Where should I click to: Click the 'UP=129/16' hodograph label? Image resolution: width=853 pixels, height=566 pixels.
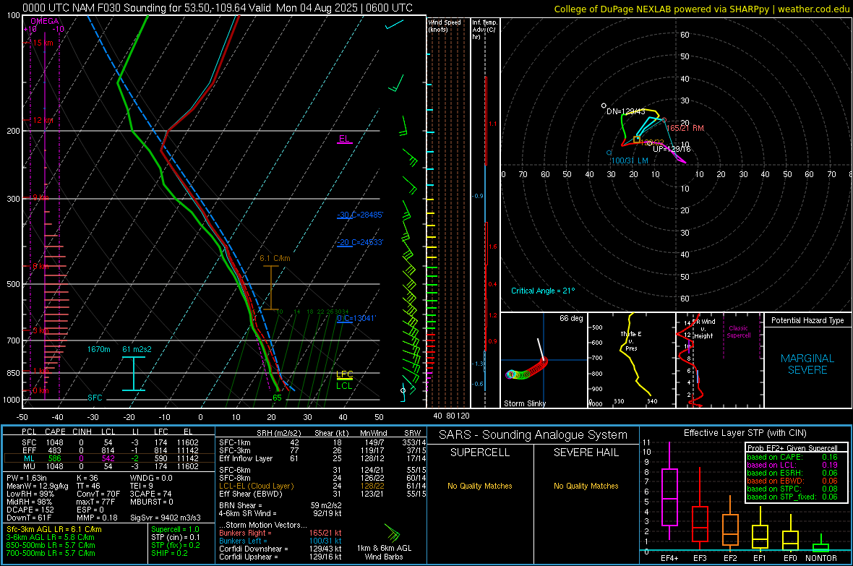coord(672,149)
